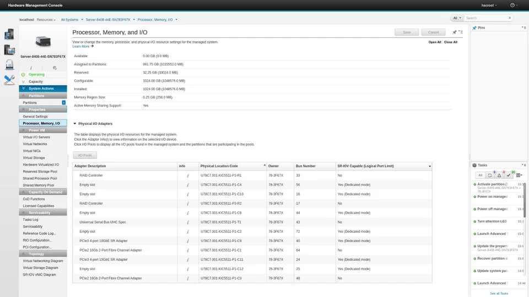Click Tasks panel vertical scrollbar
Viewport: 529px width, 297px height.
(x=525, y=200)
